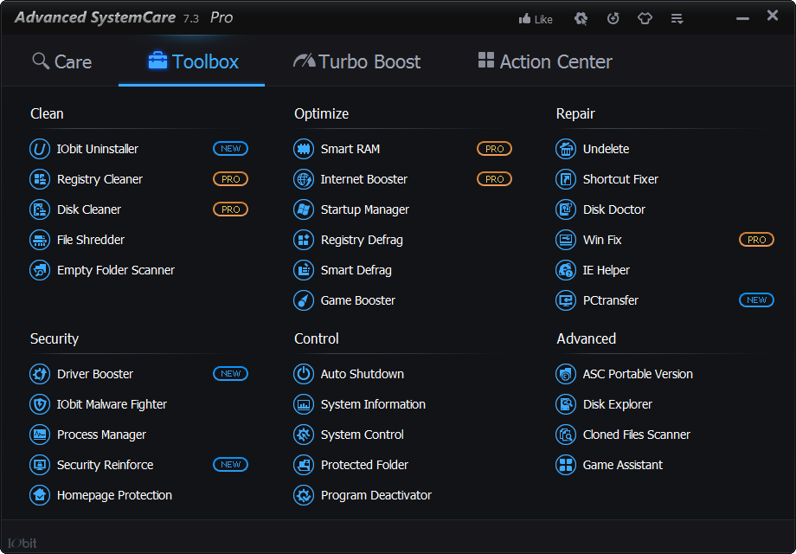Click the Undelete recycle bin icon

click(566, 149)
